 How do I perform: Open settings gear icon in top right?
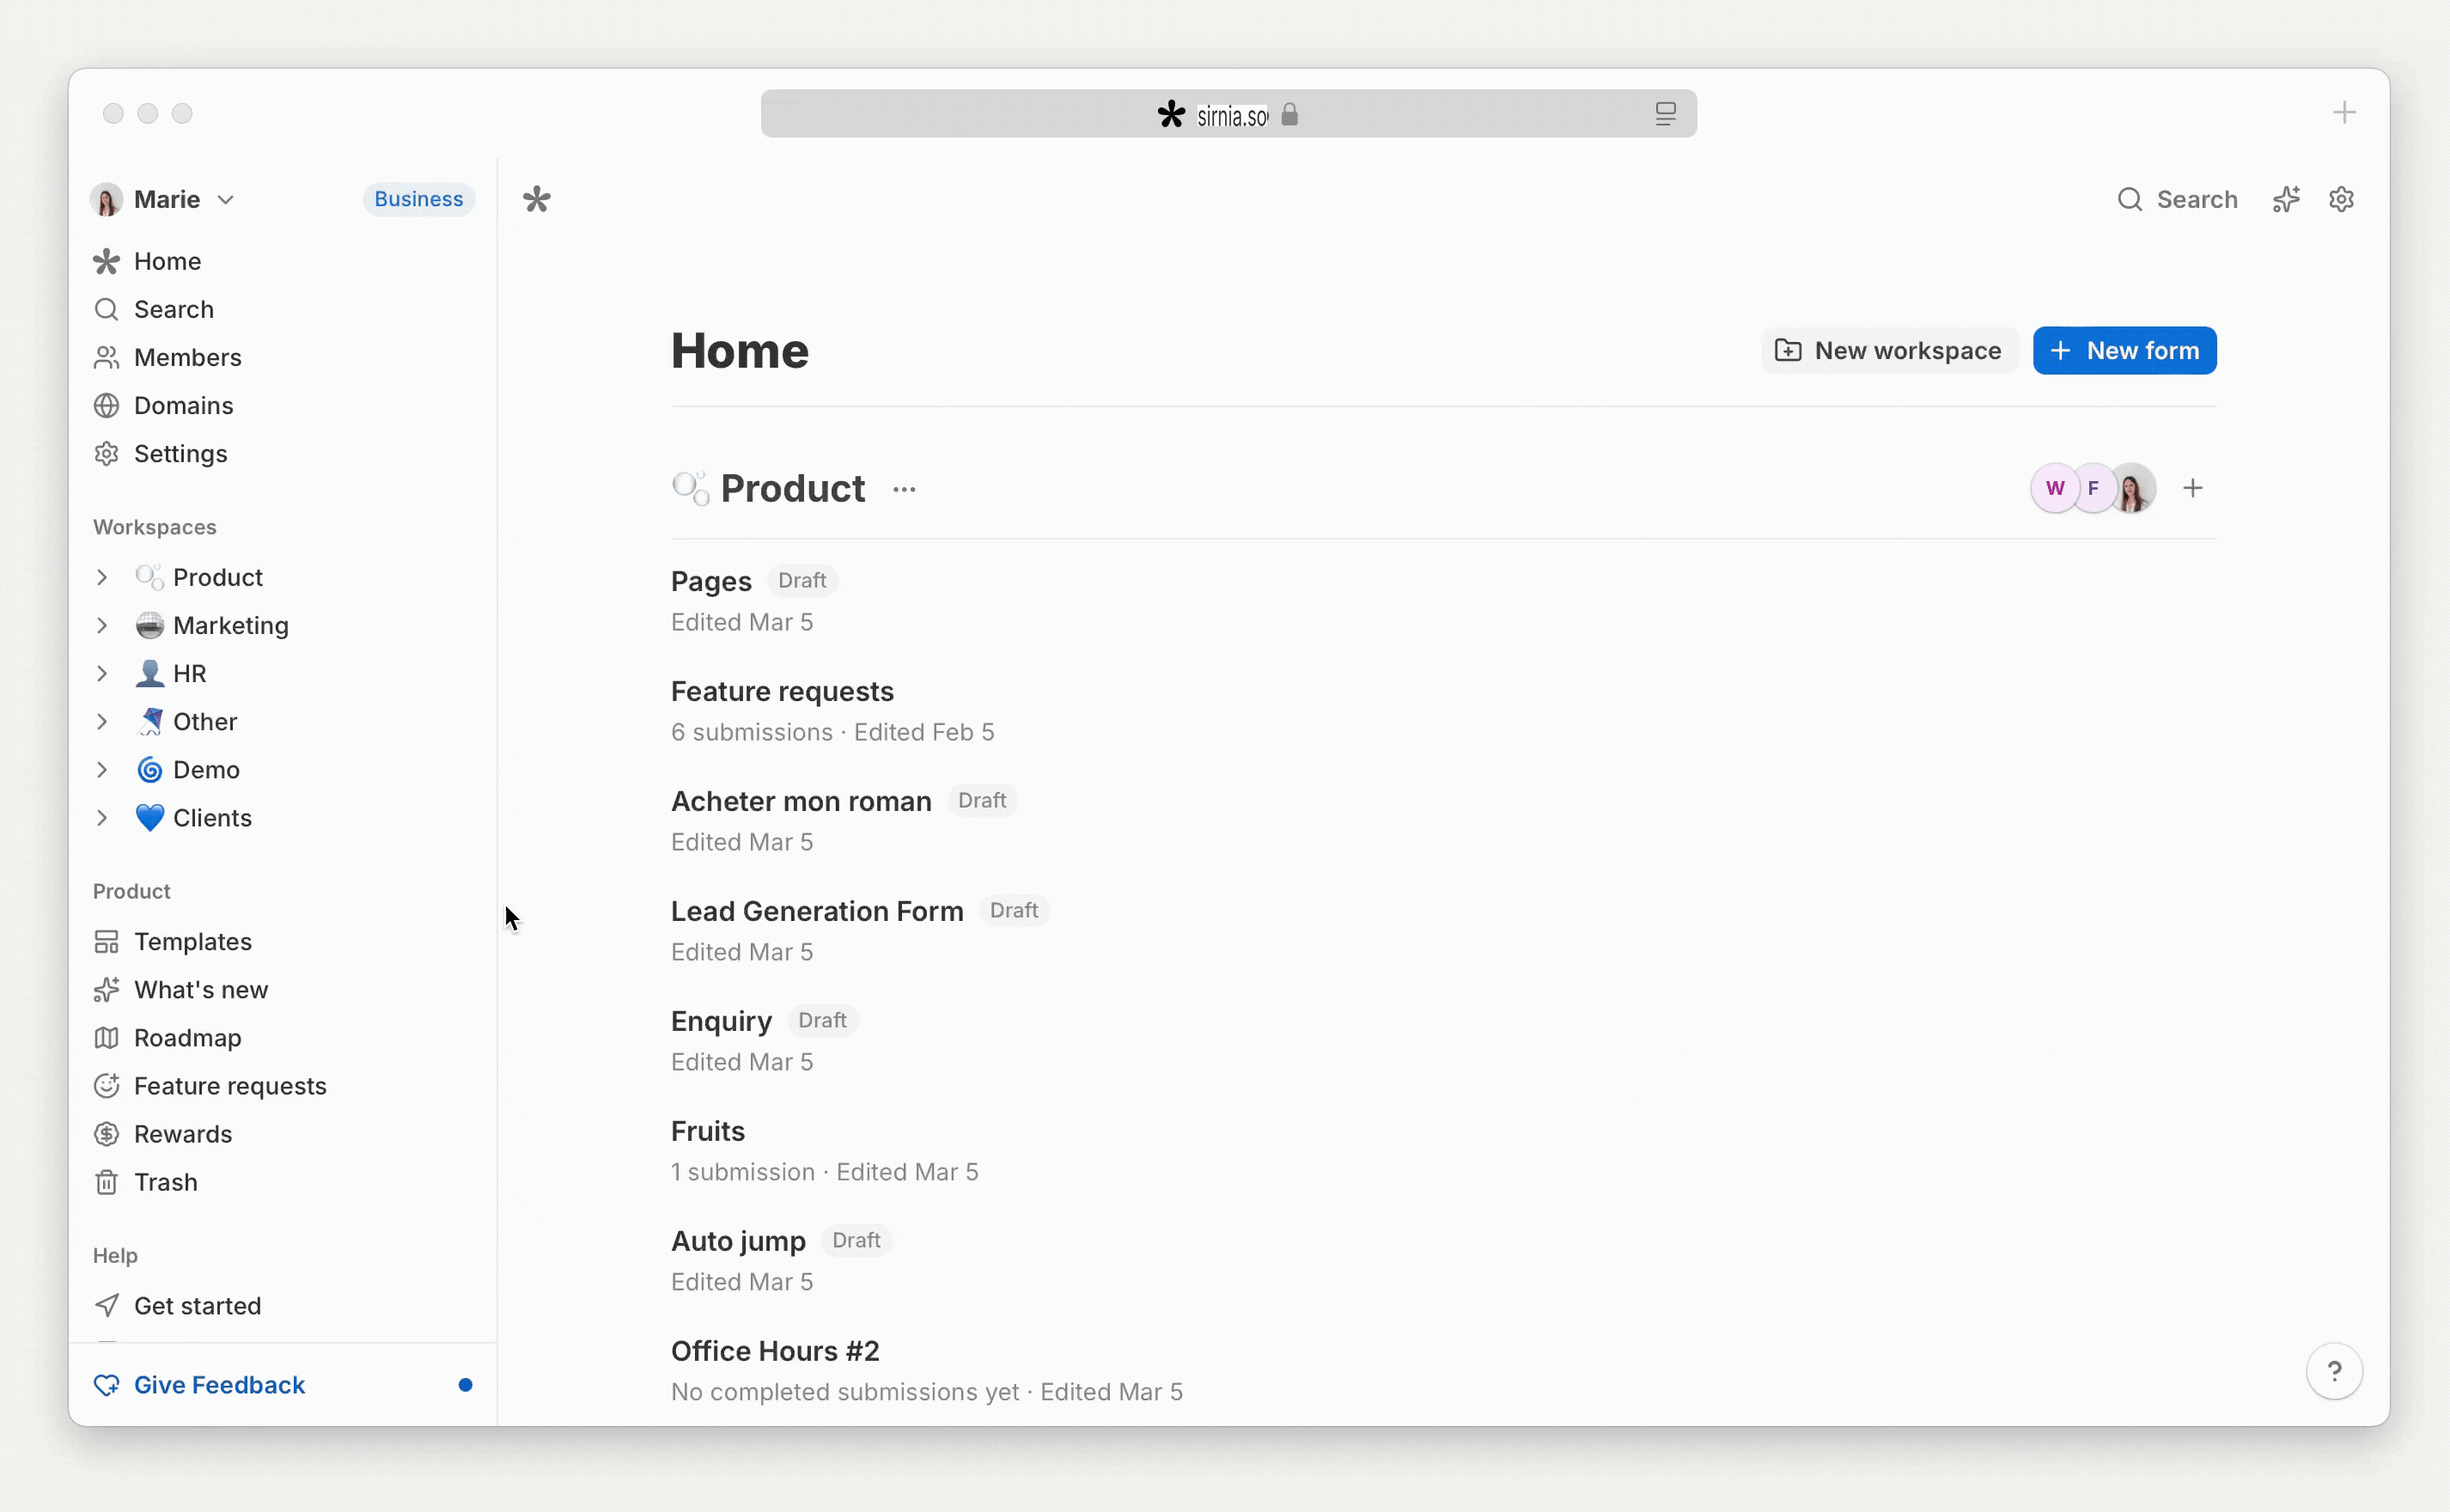[x=2341, y=199]
